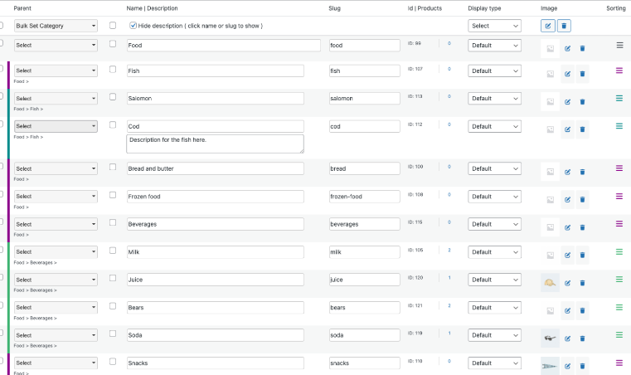This screenshot has height=375, width=631.
Task: Open Display type dropdown for Soda
Action: (494, 335)
